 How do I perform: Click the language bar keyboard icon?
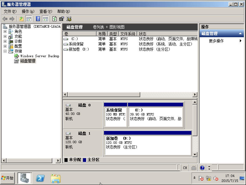(194, 168)
